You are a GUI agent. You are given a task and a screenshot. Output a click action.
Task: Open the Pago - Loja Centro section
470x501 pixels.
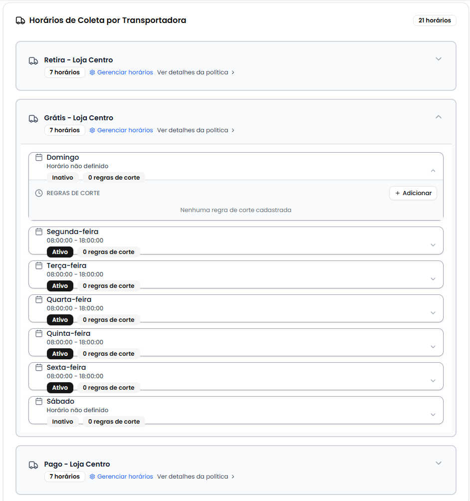point(439,463)
